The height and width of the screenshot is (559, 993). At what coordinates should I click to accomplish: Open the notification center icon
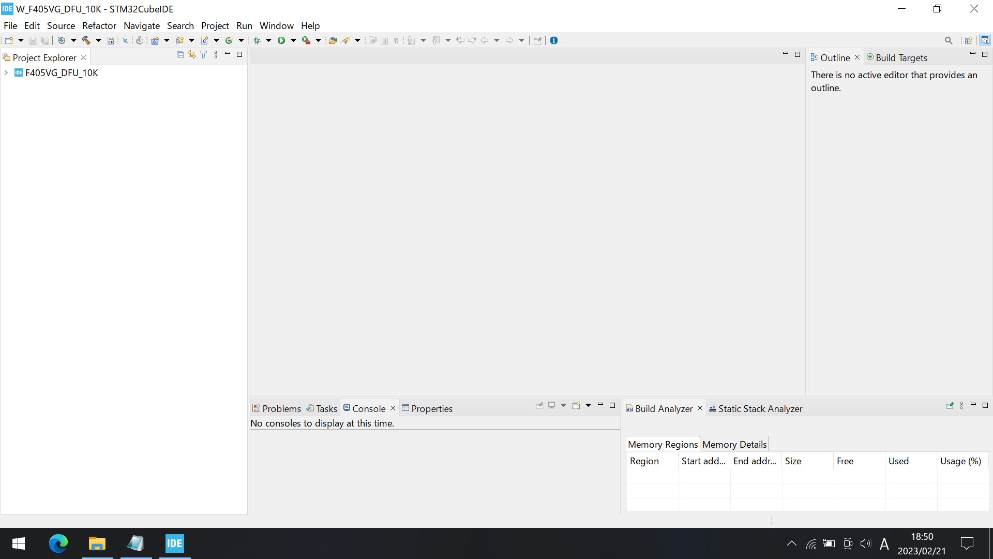click(967, 543)
